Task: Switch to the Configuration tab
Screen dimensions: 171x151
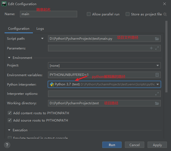Action: [19, 29]
